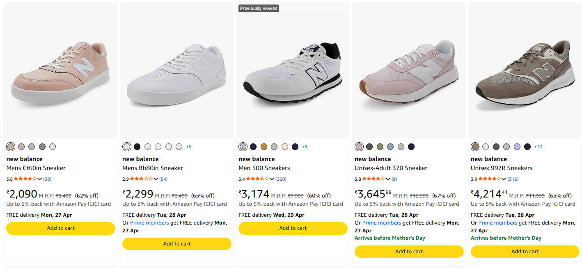Open the 220 reviews for Men 500 Sneakers
This screenshot has width=582, height=268.
[281, 179]
